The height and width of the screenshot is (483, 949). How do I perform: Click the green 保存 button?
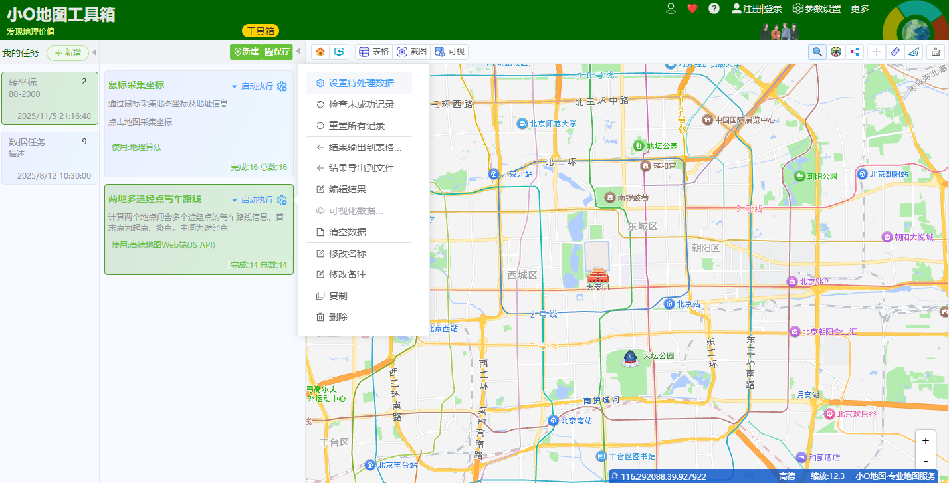pos(277,52)
